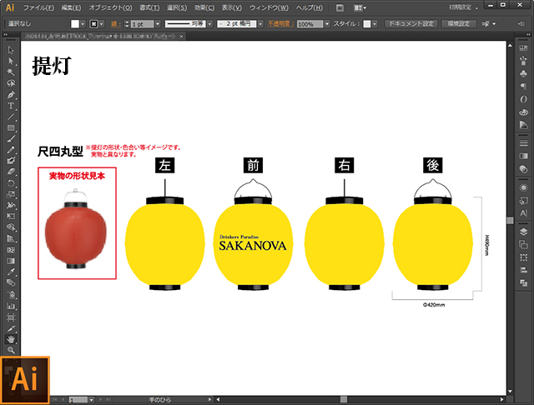Click the 不透明度 opacity link
The width and height of the screenshot is (534, 405).
point(280,24)
